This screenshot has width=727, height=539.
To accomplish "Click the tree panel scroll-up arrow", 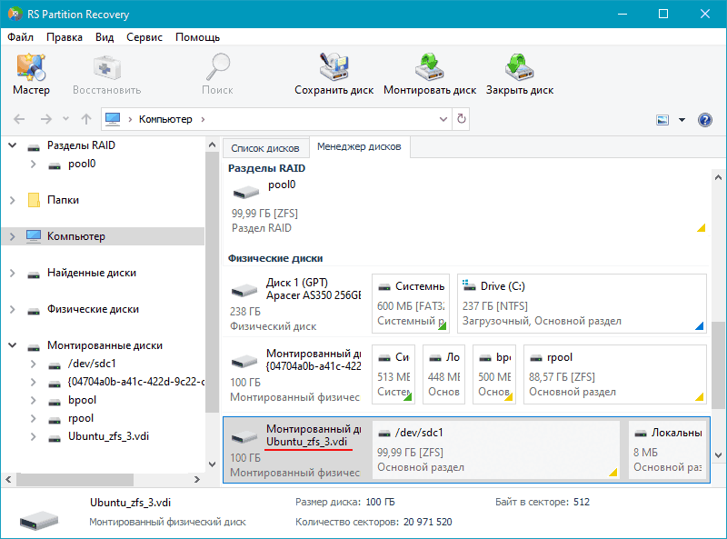I will click(213, 145).
